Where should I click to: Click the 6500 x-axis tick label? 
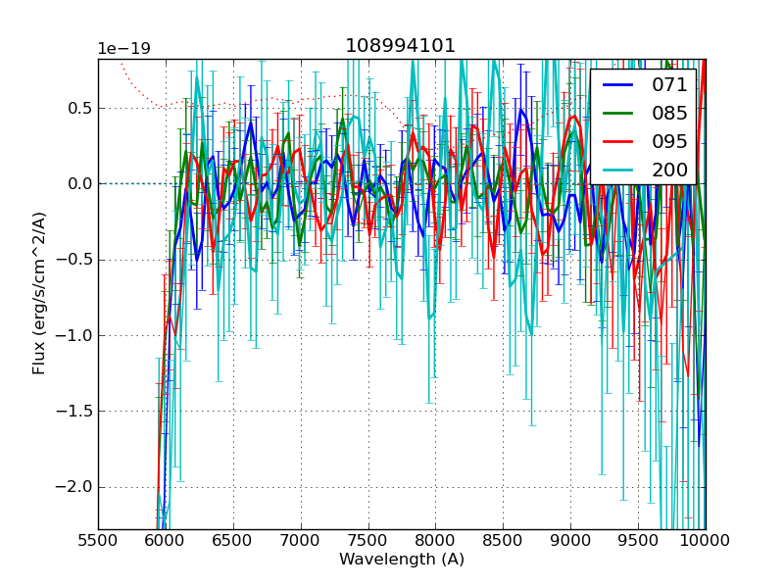tap(232, 540)
